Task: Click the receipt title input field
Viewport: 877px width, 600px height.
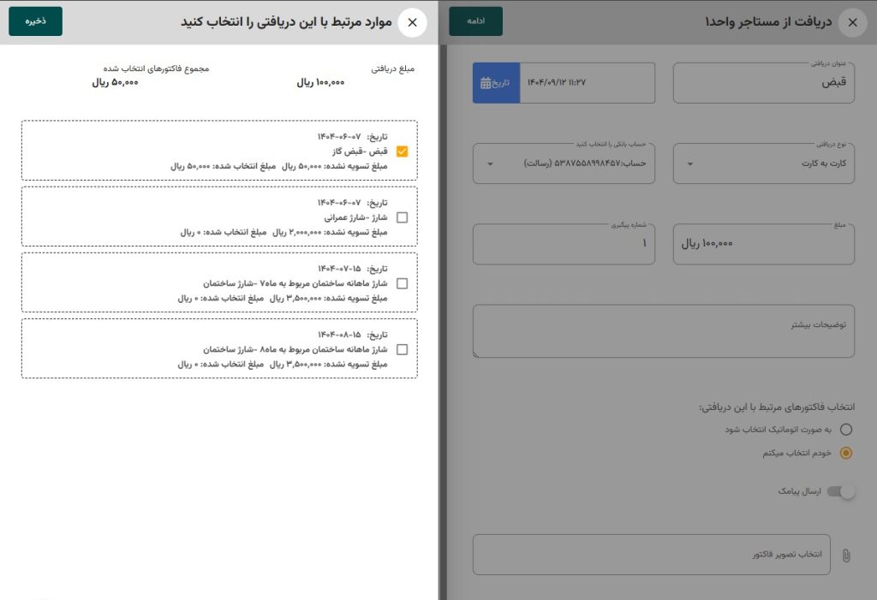Action: click(x=763, y=83)
